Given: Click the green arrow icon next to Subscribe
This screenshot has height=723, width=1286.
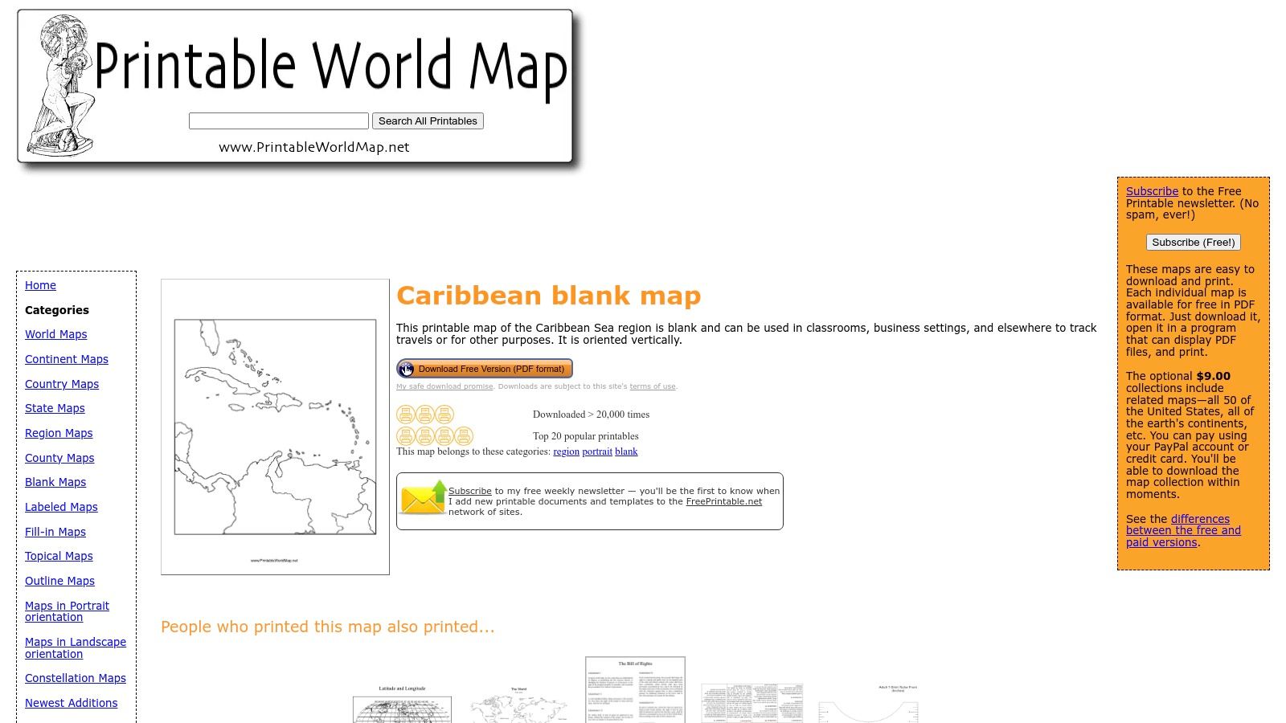Looking at the screenshot, I should [x=440, y=489].
